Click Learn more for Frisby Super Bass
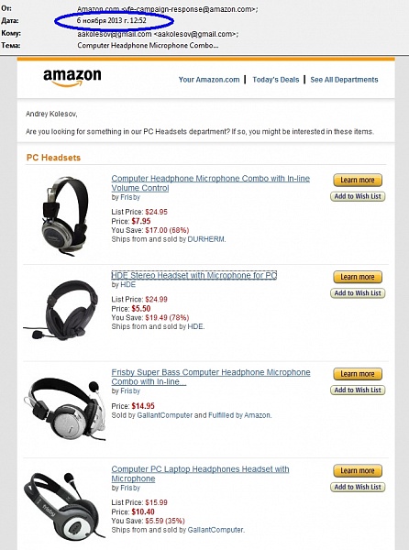Screen dimensions: 409x550 358,374
